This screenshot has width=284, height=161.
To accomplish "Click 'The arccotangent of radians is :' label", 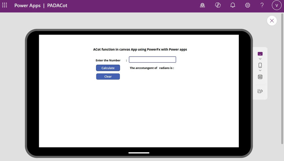I will click(152, 68).
